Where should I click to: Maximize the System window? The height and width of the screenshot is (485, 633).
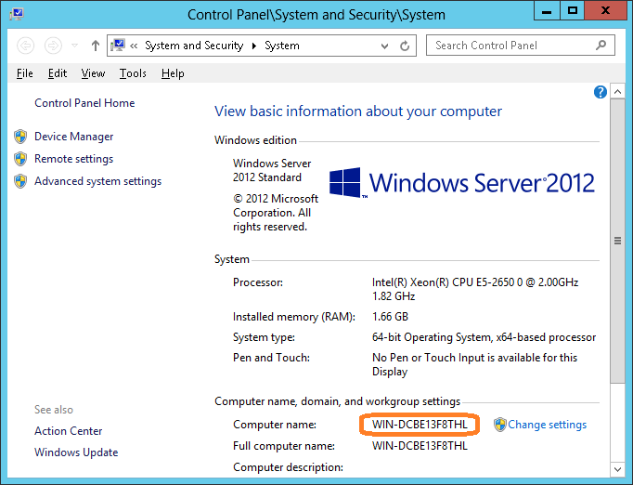coord(572,10)
